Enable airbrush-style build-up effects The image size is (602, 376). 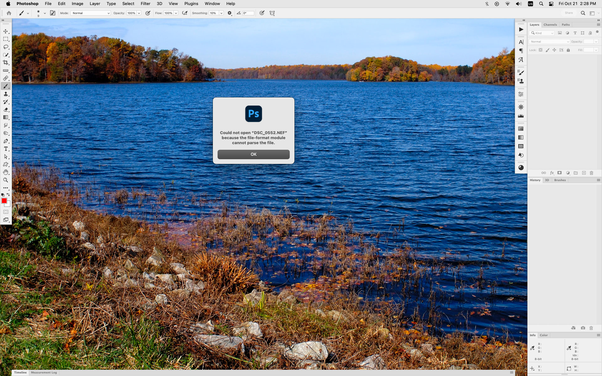(x=185, y=13)
